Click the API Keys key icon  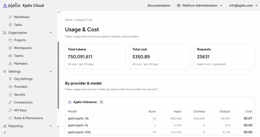(x=10, y=110)
